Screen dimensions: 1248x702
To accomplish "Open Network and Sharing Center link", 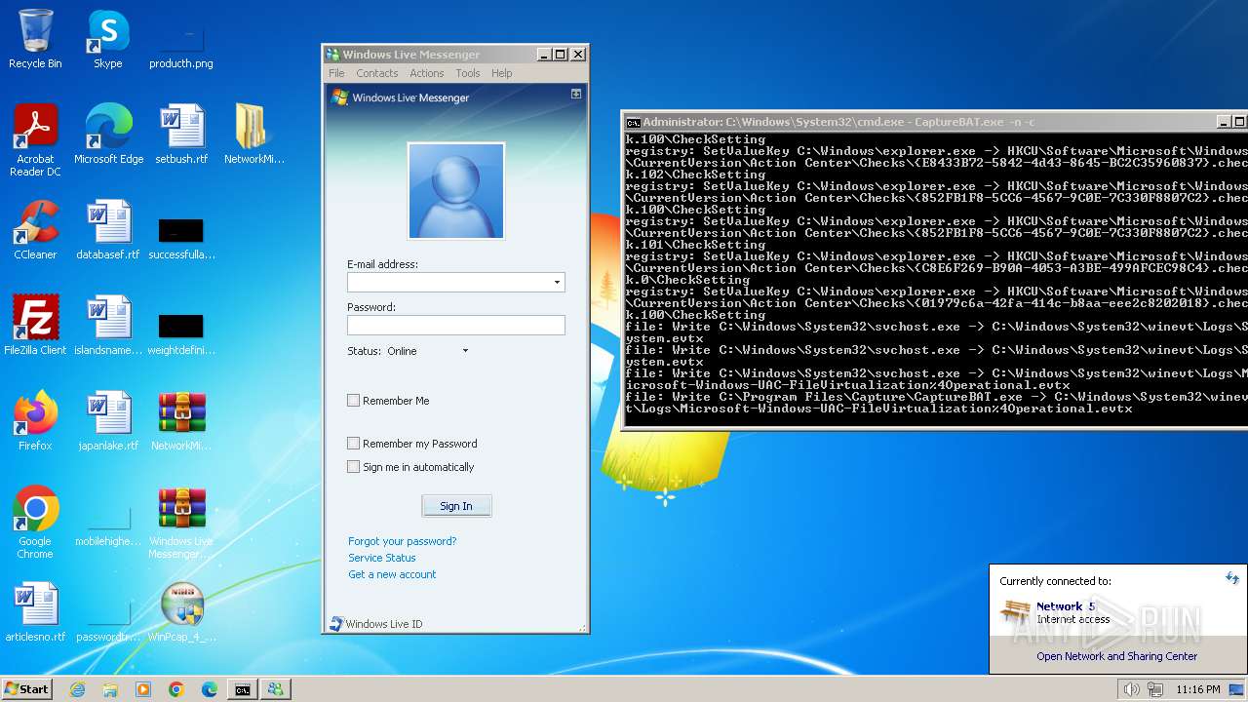I will point(1116,656).
